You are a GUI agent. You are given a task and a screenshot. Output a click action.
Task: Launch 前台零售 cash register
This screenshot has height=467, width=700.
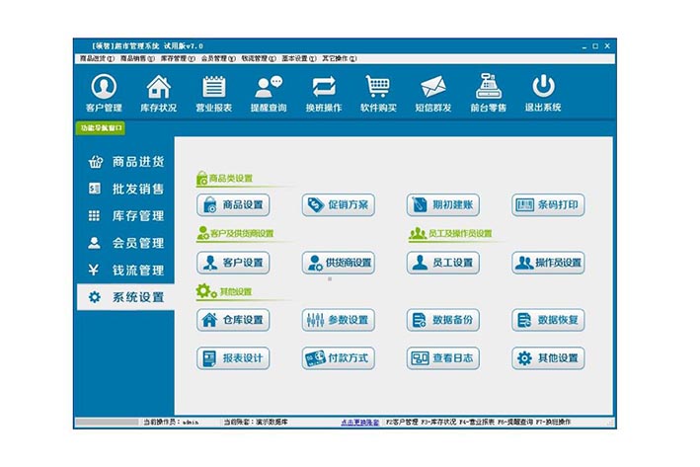click(489, 93)
